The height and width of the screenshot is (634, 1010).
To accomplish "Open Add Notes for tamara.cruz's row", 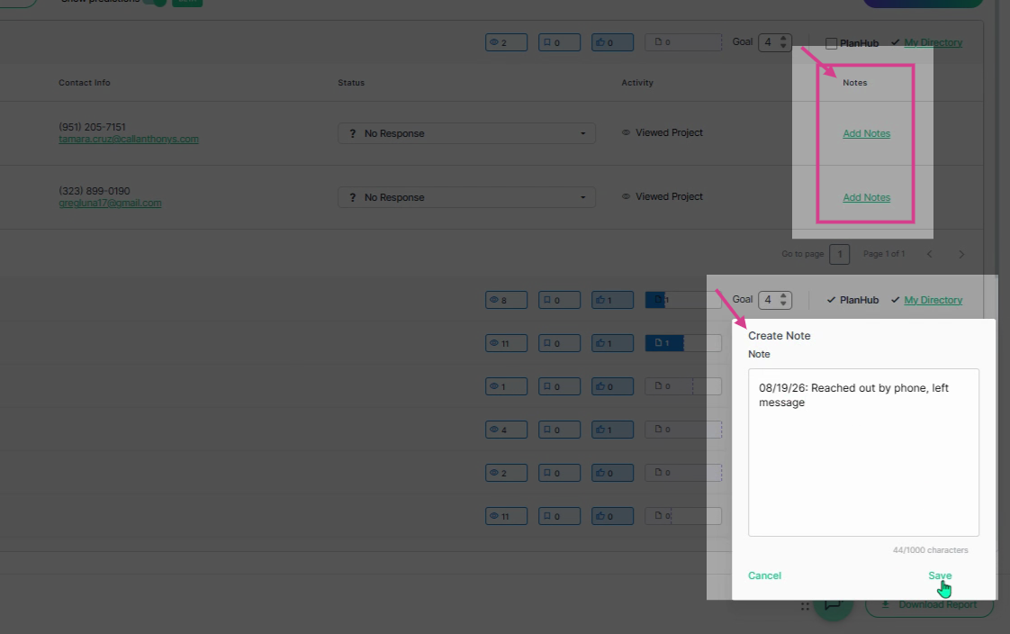I will (x=866, y=133).
